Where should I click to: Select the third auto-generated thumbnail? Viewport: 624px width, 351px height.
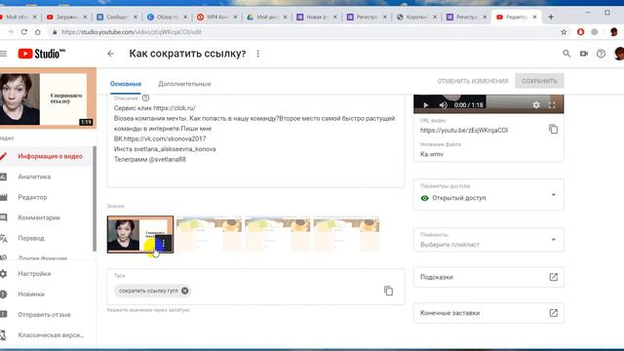(278, 234)
